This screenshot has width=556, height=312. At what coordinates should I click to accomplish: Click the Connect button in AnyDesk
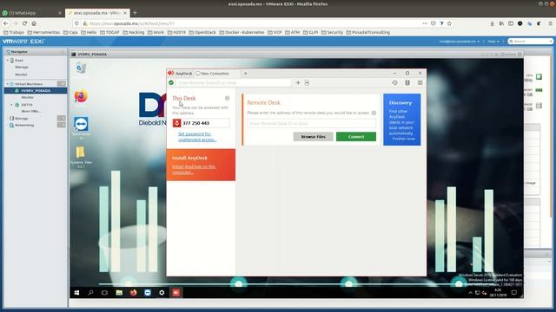click(356, 137)
